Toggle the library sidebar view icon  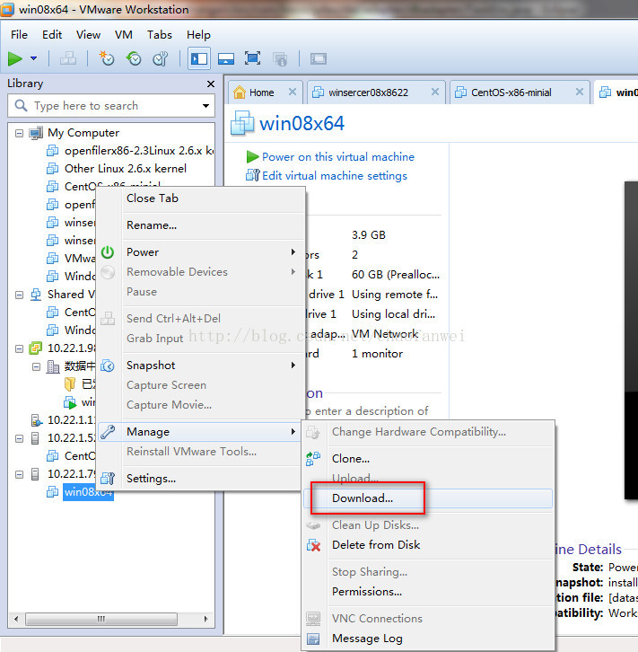[199, 58]
